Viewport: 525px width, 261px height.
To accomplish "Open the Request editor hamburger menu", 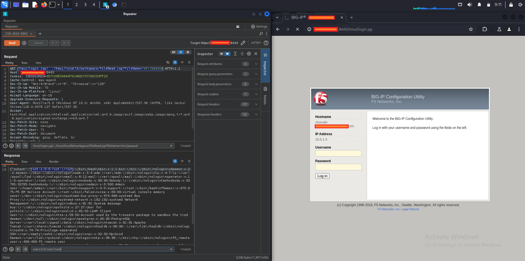I will tap(189, 62).
